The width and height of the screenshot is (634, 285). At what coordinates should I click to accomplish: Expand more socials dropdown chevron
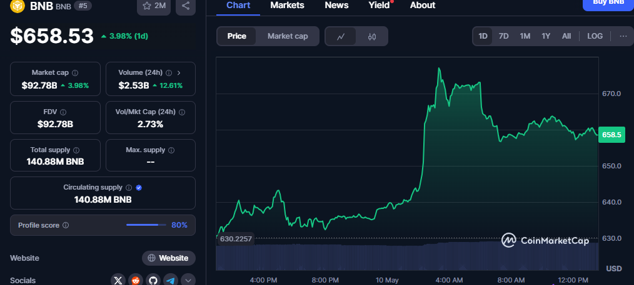[188, 280]
